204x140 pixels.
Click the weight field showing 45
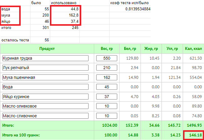tap(107, 87)
